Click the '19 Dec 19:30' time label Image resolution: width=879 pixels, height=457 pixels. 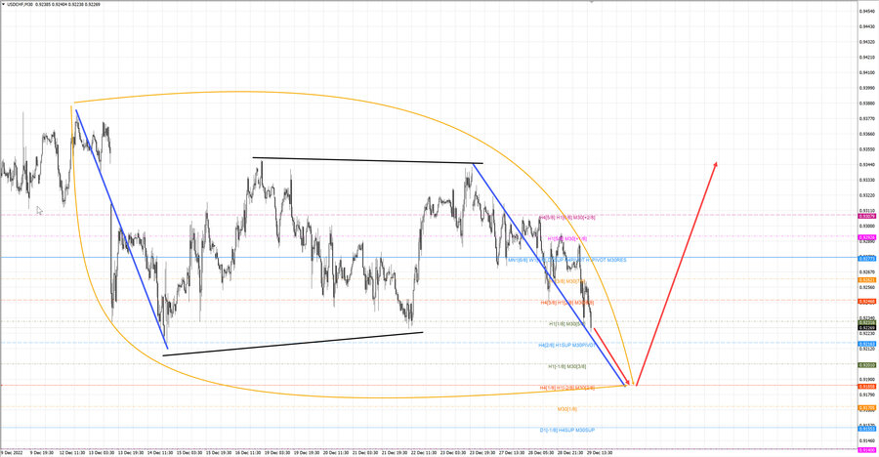(306, 452)
